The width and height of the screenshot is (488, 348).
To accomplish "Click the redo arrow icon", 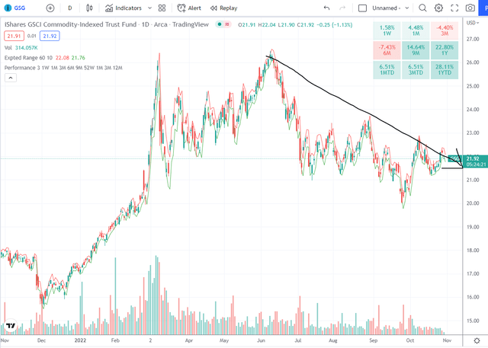I will (342, 8).
